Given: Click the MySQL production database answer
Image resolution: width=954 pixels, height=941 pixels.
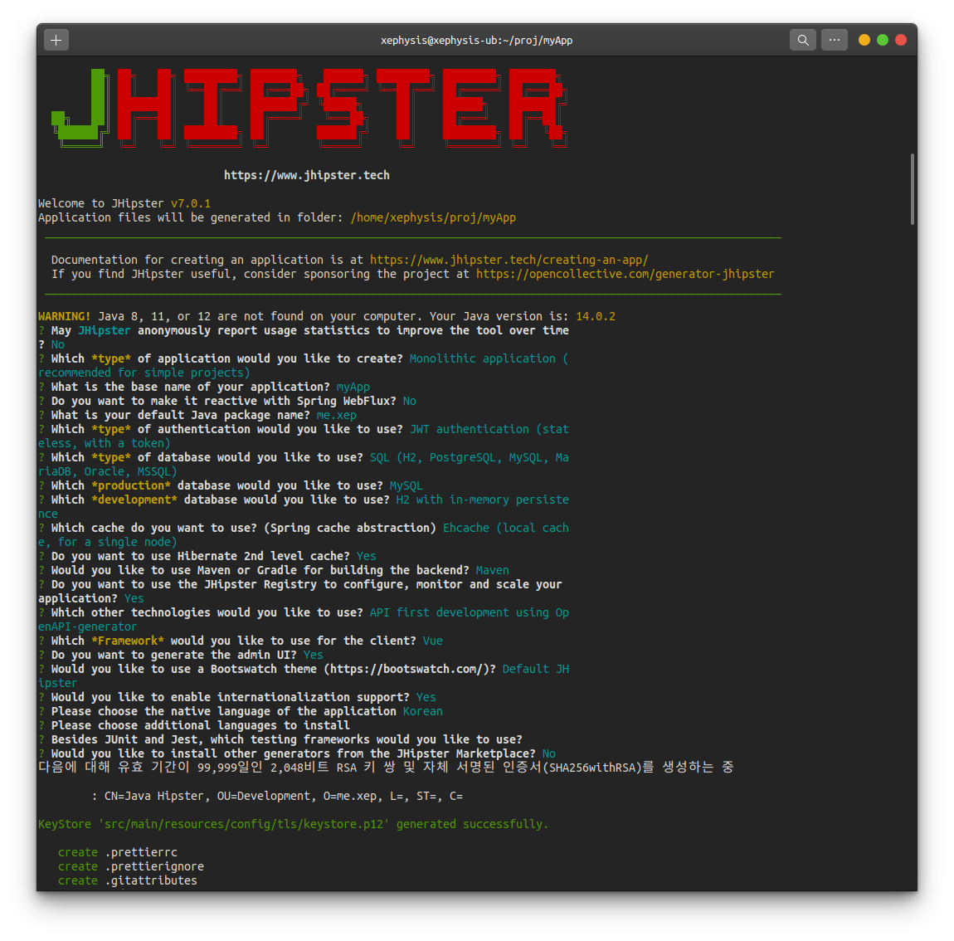Looking at the screenshot, I should pyautogui.click(x=406, y=485).
